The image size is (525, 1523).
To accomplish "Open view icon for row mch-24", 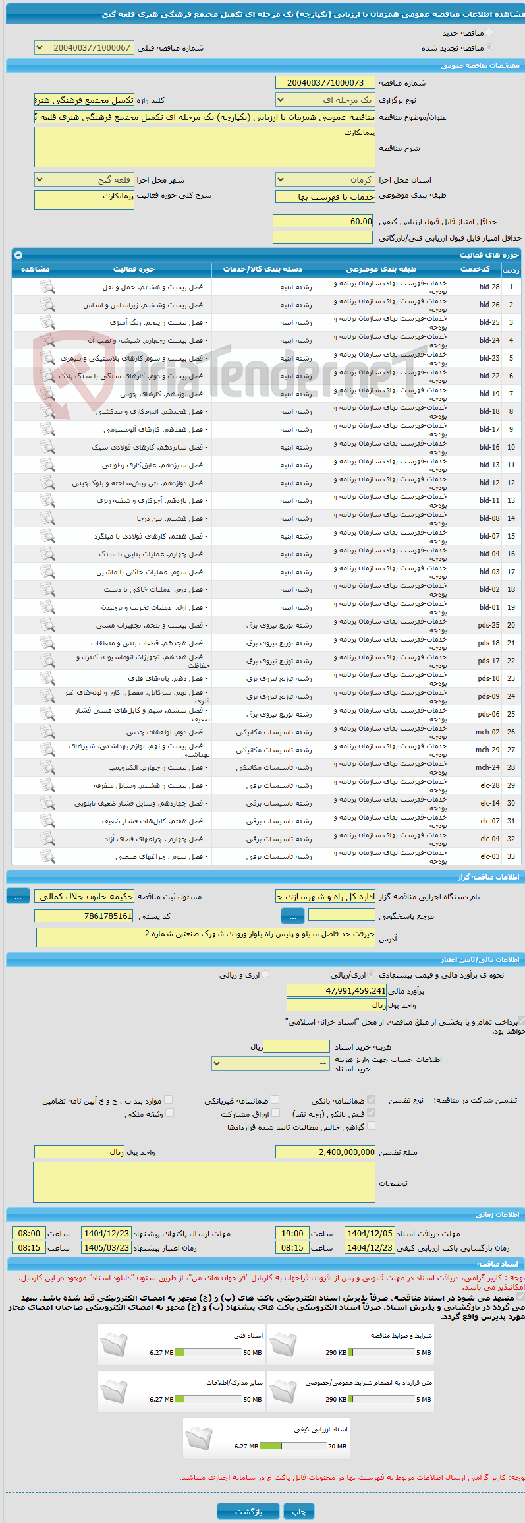I will point(47,767).
